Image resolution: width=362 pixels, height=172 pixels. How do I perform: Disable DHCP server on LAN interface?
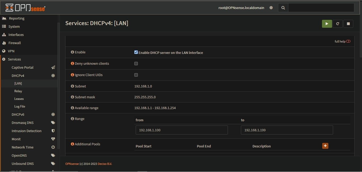click(x=136, y=52)
